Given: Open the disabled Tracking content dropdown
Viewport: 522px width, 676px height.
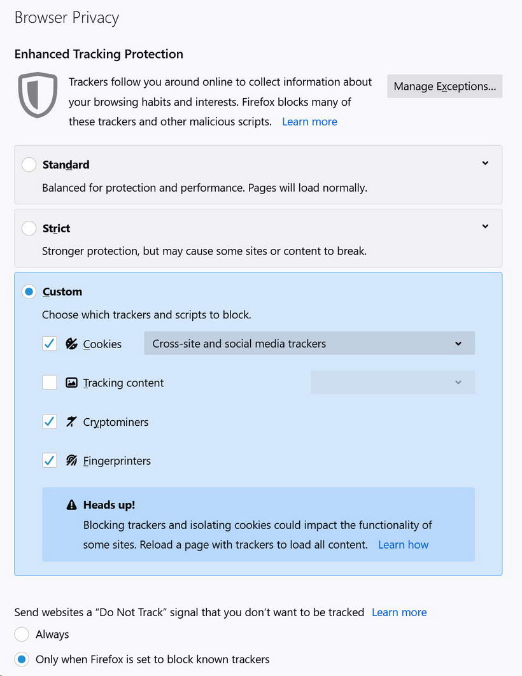Looking at the screenshot, I should tap(392, 383).
